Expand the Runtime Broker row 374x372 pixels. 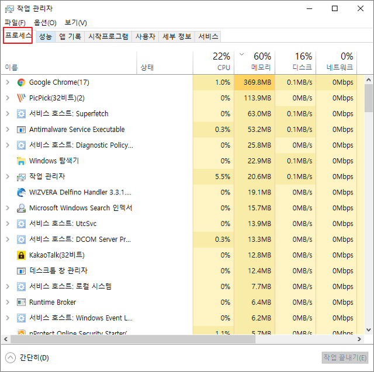point(8,303)
